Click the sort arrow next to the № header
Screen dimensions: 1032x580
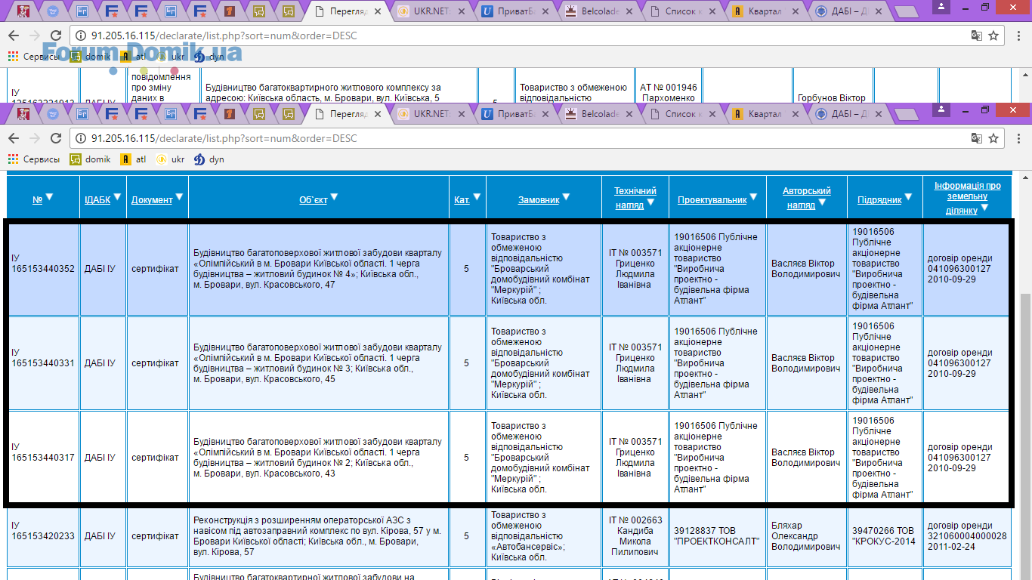[x=50, y=197]
